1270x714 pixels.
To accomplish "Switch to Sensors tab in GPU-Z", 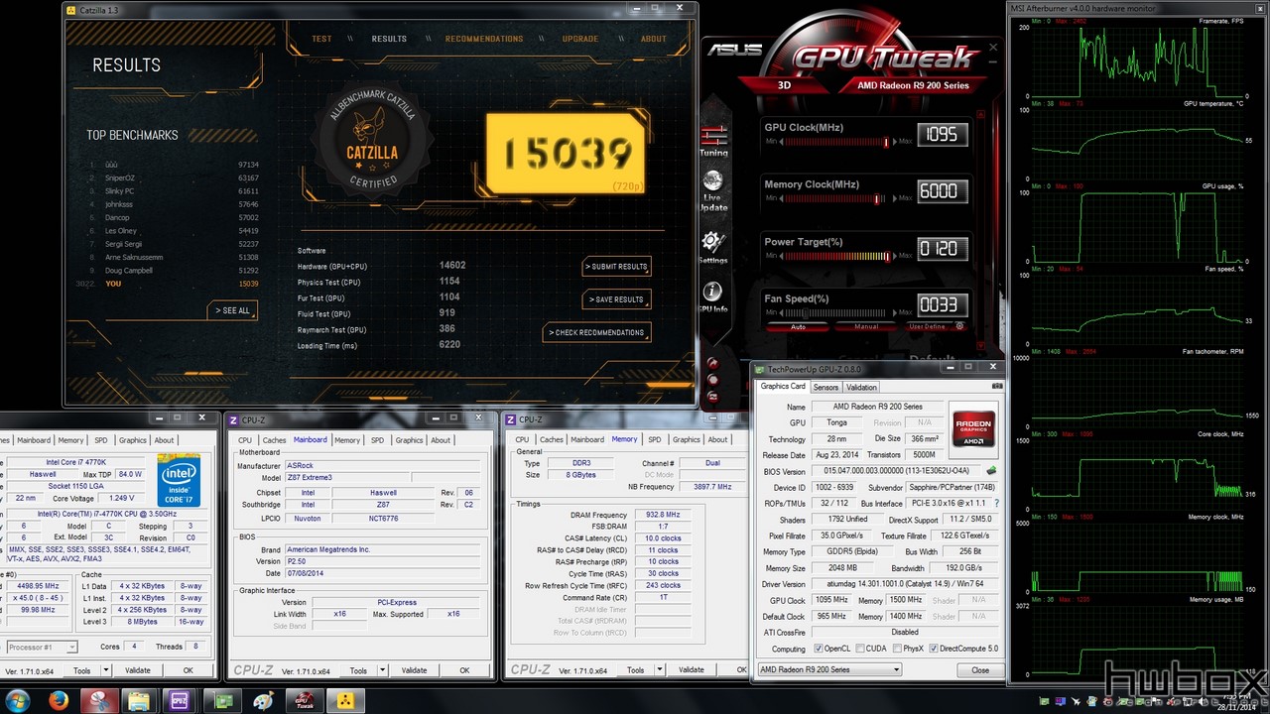I will point(825,387).
